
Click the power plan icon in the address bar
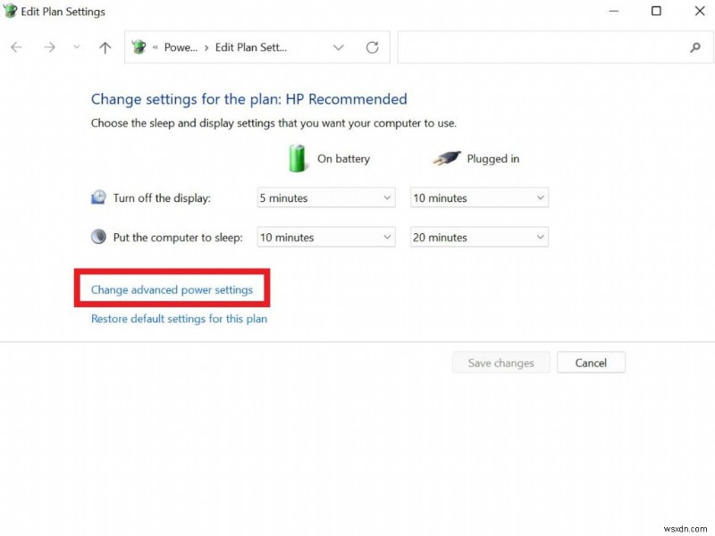(x=139, y=47)
